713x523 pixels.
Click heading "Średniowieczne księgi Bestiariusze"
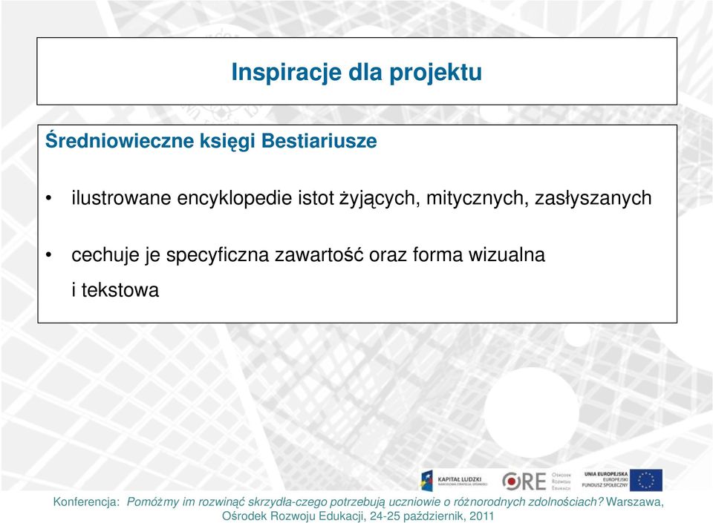(211, 141)
